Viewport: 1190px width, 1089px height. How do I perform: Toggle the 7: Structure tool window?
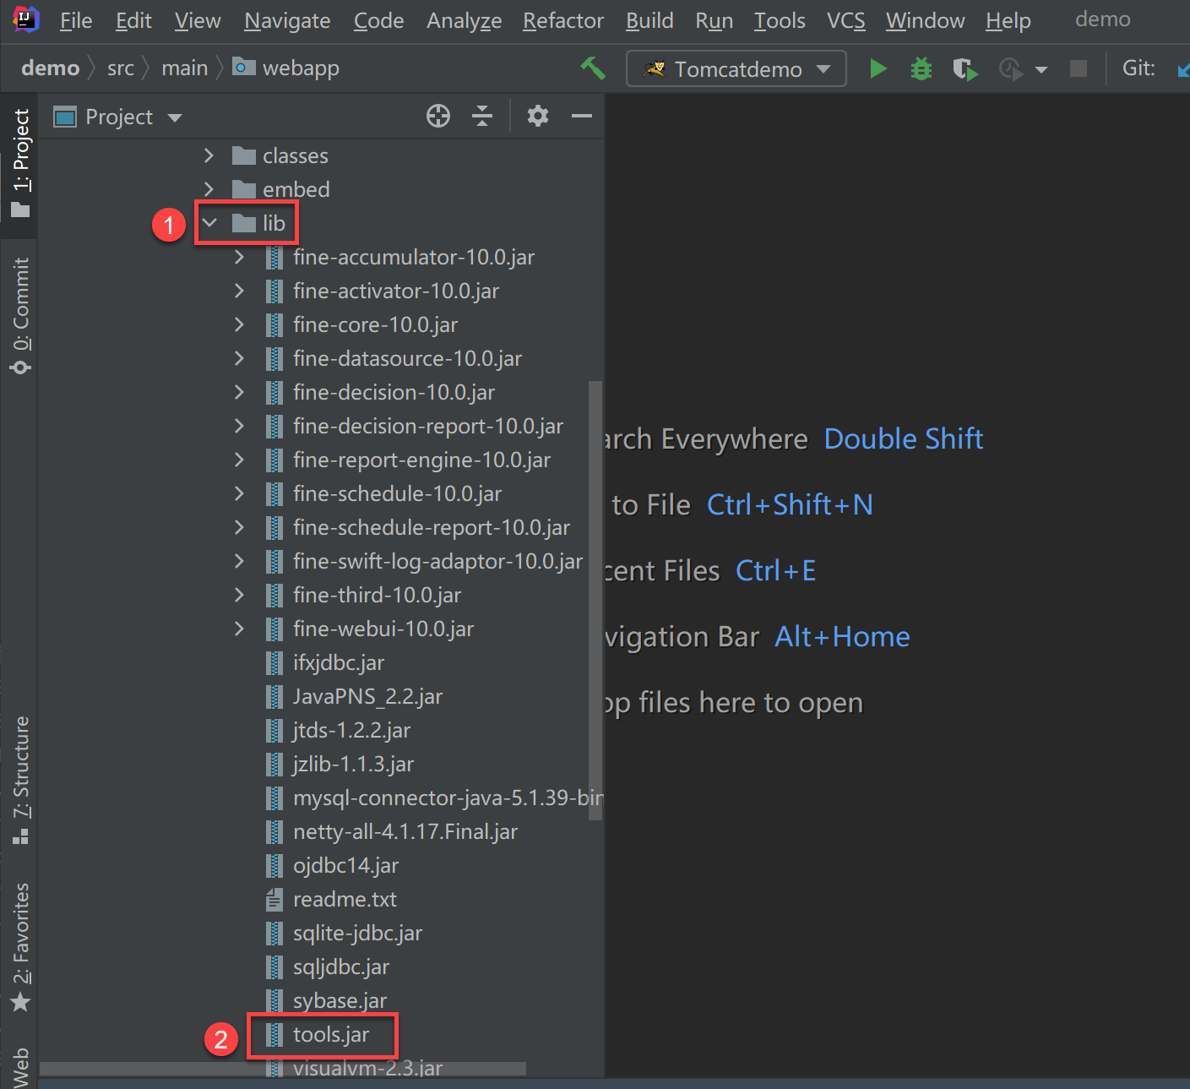pyautogui.click(x=20, y=779)
